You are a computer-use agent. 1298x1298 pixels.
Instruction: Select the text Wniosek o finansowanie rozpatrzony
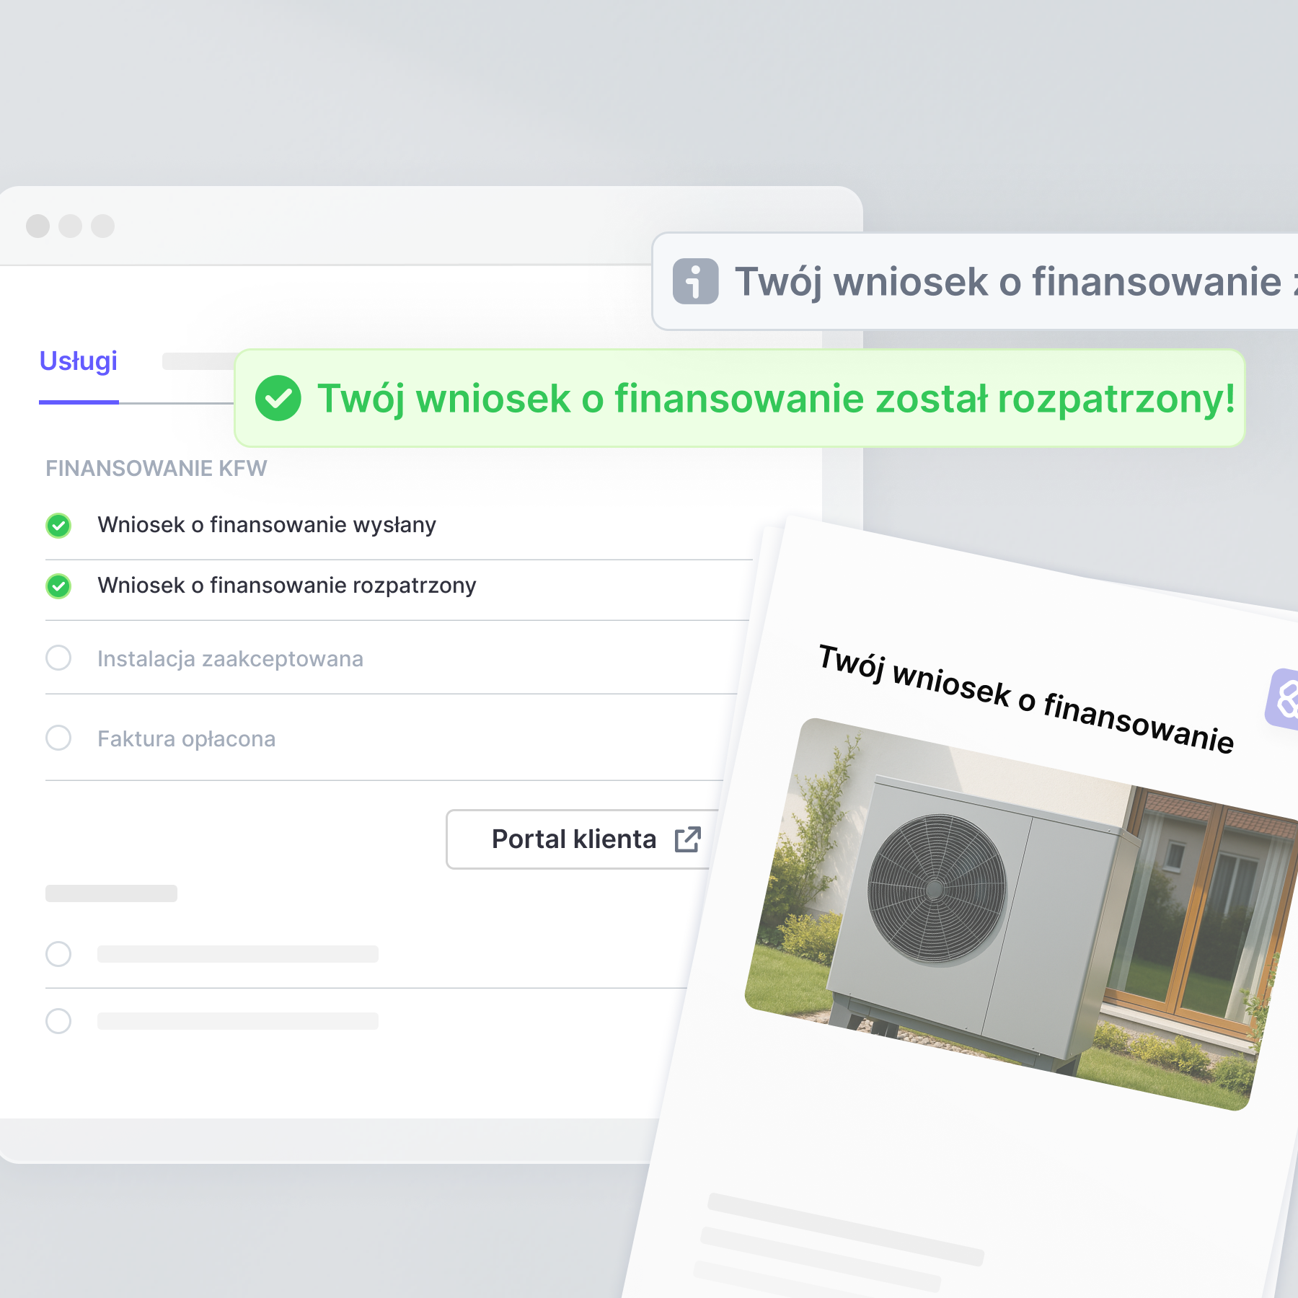pyautogui.click(x=287, y=586)
